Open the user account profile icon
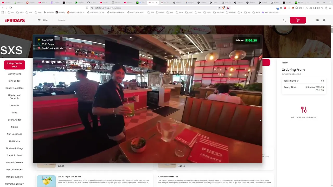 point(324,20)
